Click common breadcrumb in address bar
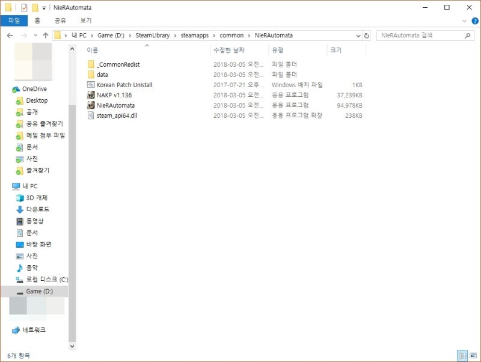Viewport: 481px width, 362px height. [x=231, y=35]
